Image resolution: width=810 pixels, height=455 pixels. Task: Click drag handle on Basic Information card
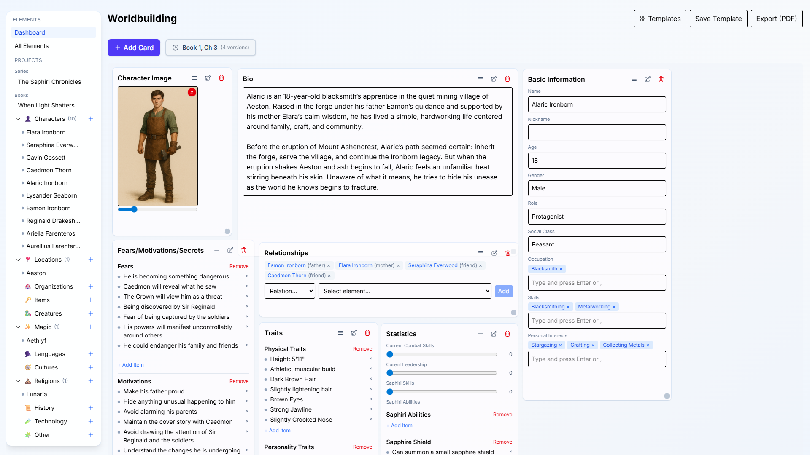634,80
